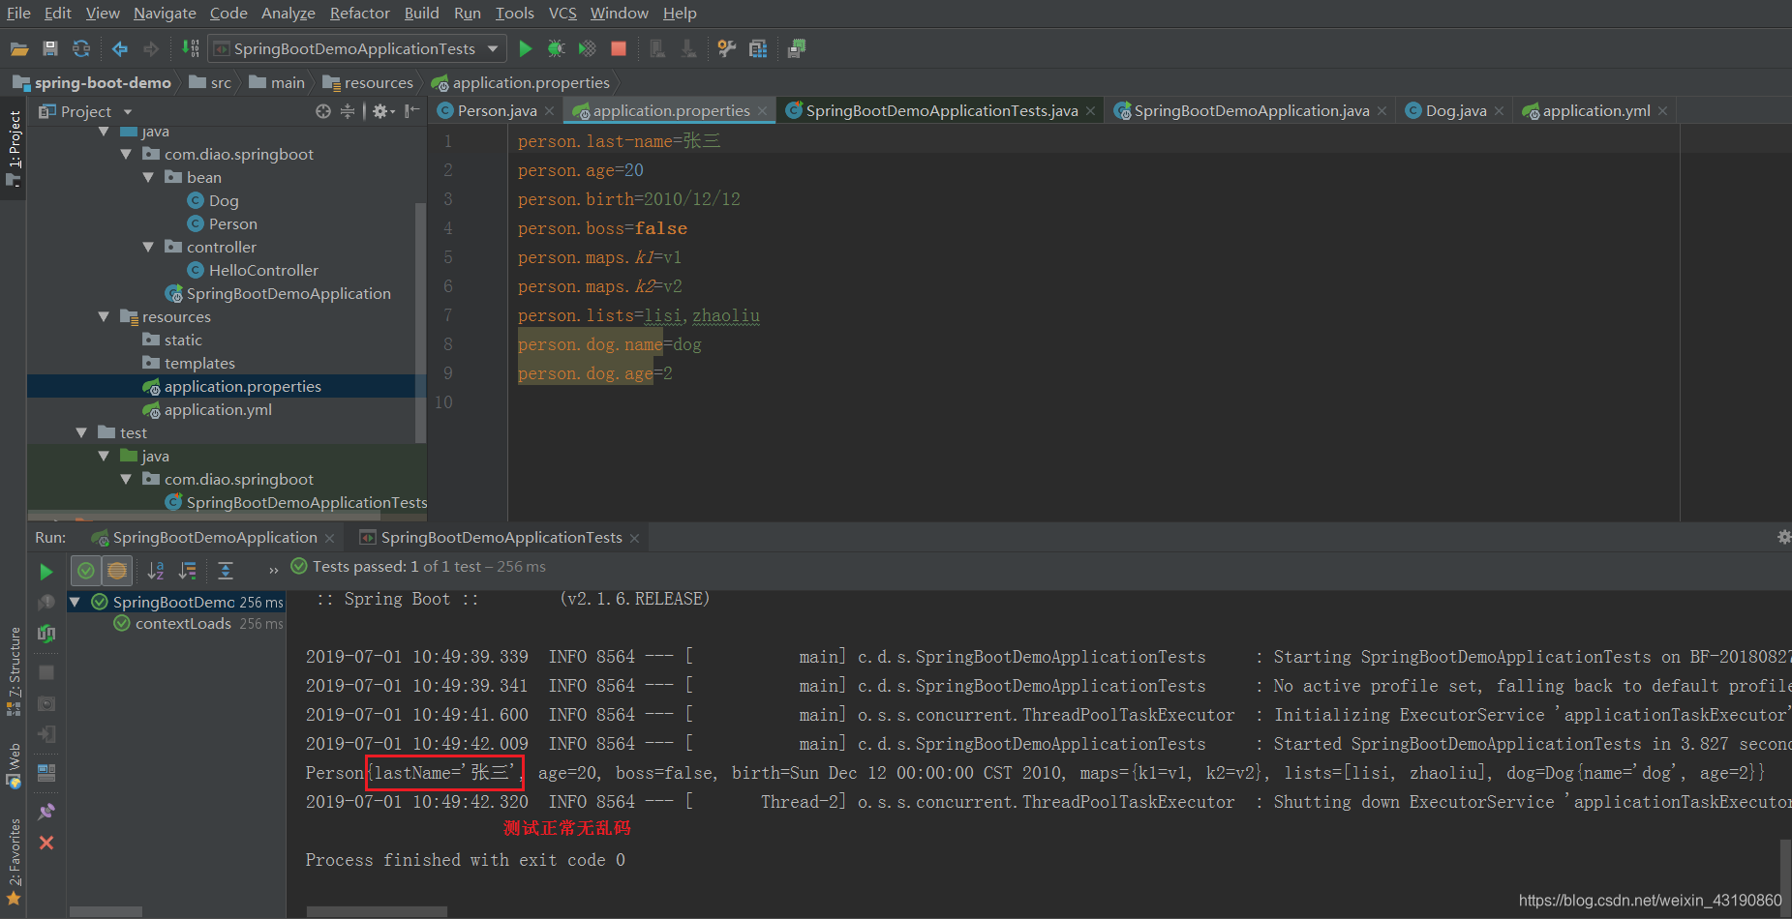The width and height of the screenshot is (1792, 919).
Task: Close Run panel with the red X icon
Action: (46, 843)
